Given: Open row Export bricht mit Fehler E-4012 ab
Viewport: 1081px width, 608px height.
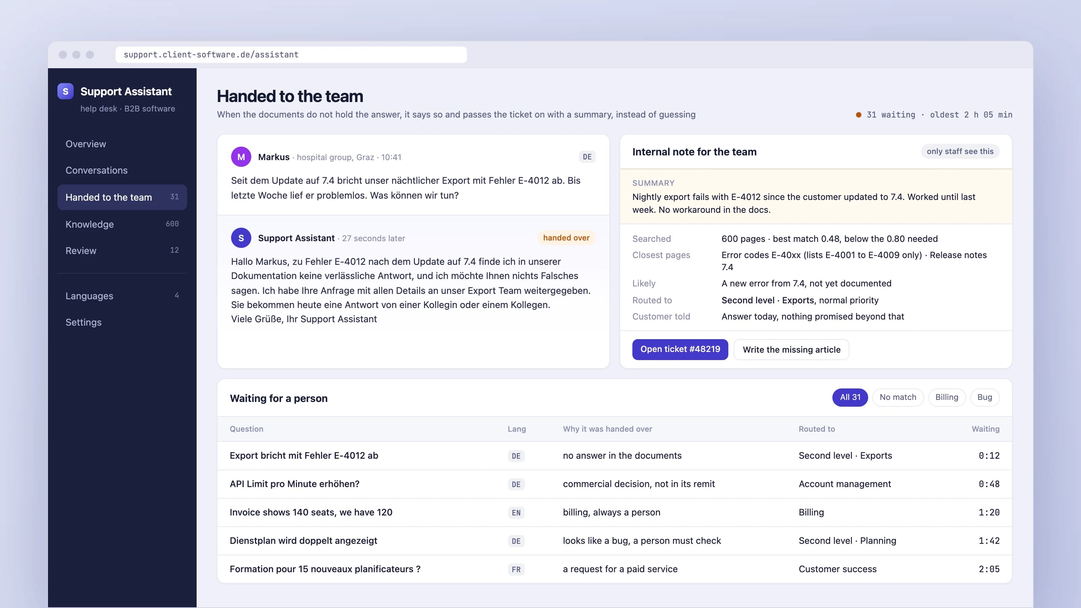Looking at the screenshot, I should [614, 456].
